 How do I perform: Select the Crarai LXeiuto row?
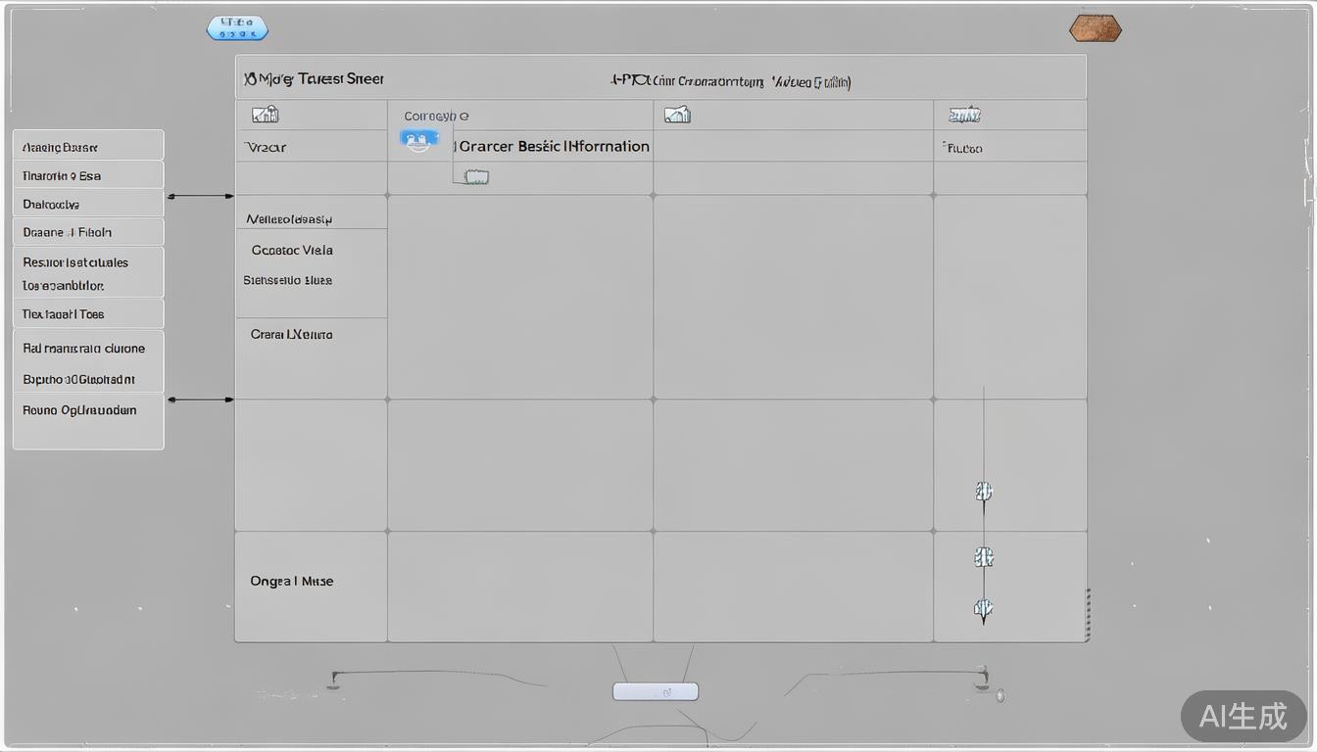click(291, 334)
